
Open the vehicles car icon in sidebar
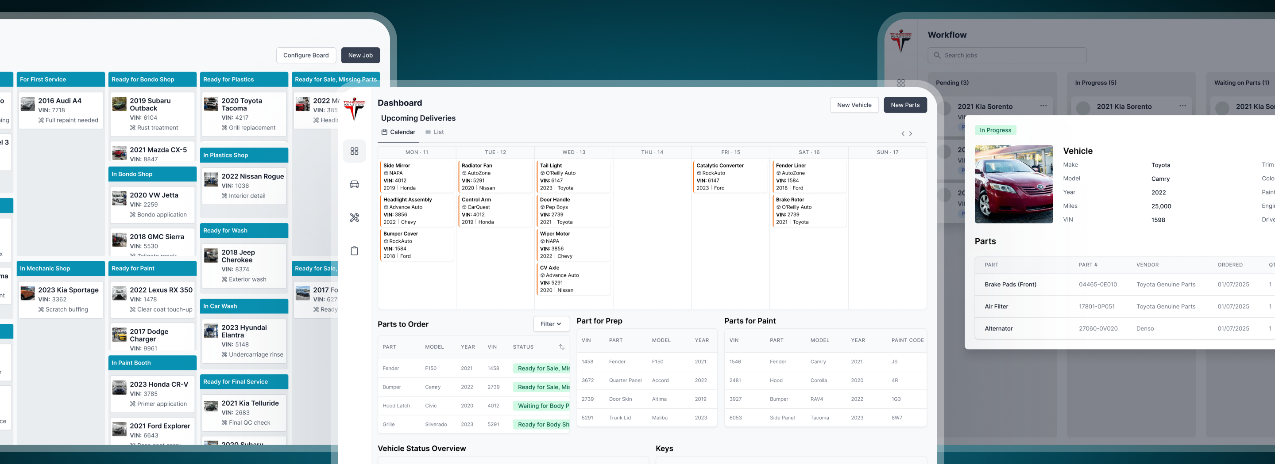(354, 184)
